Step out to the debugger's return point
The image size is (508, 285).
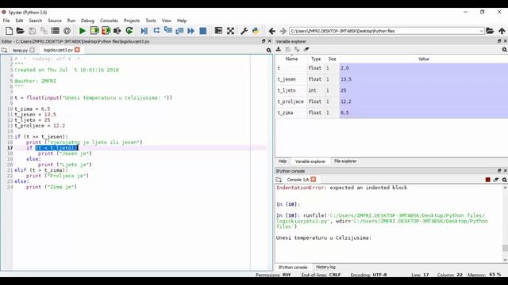coord(179,31)
